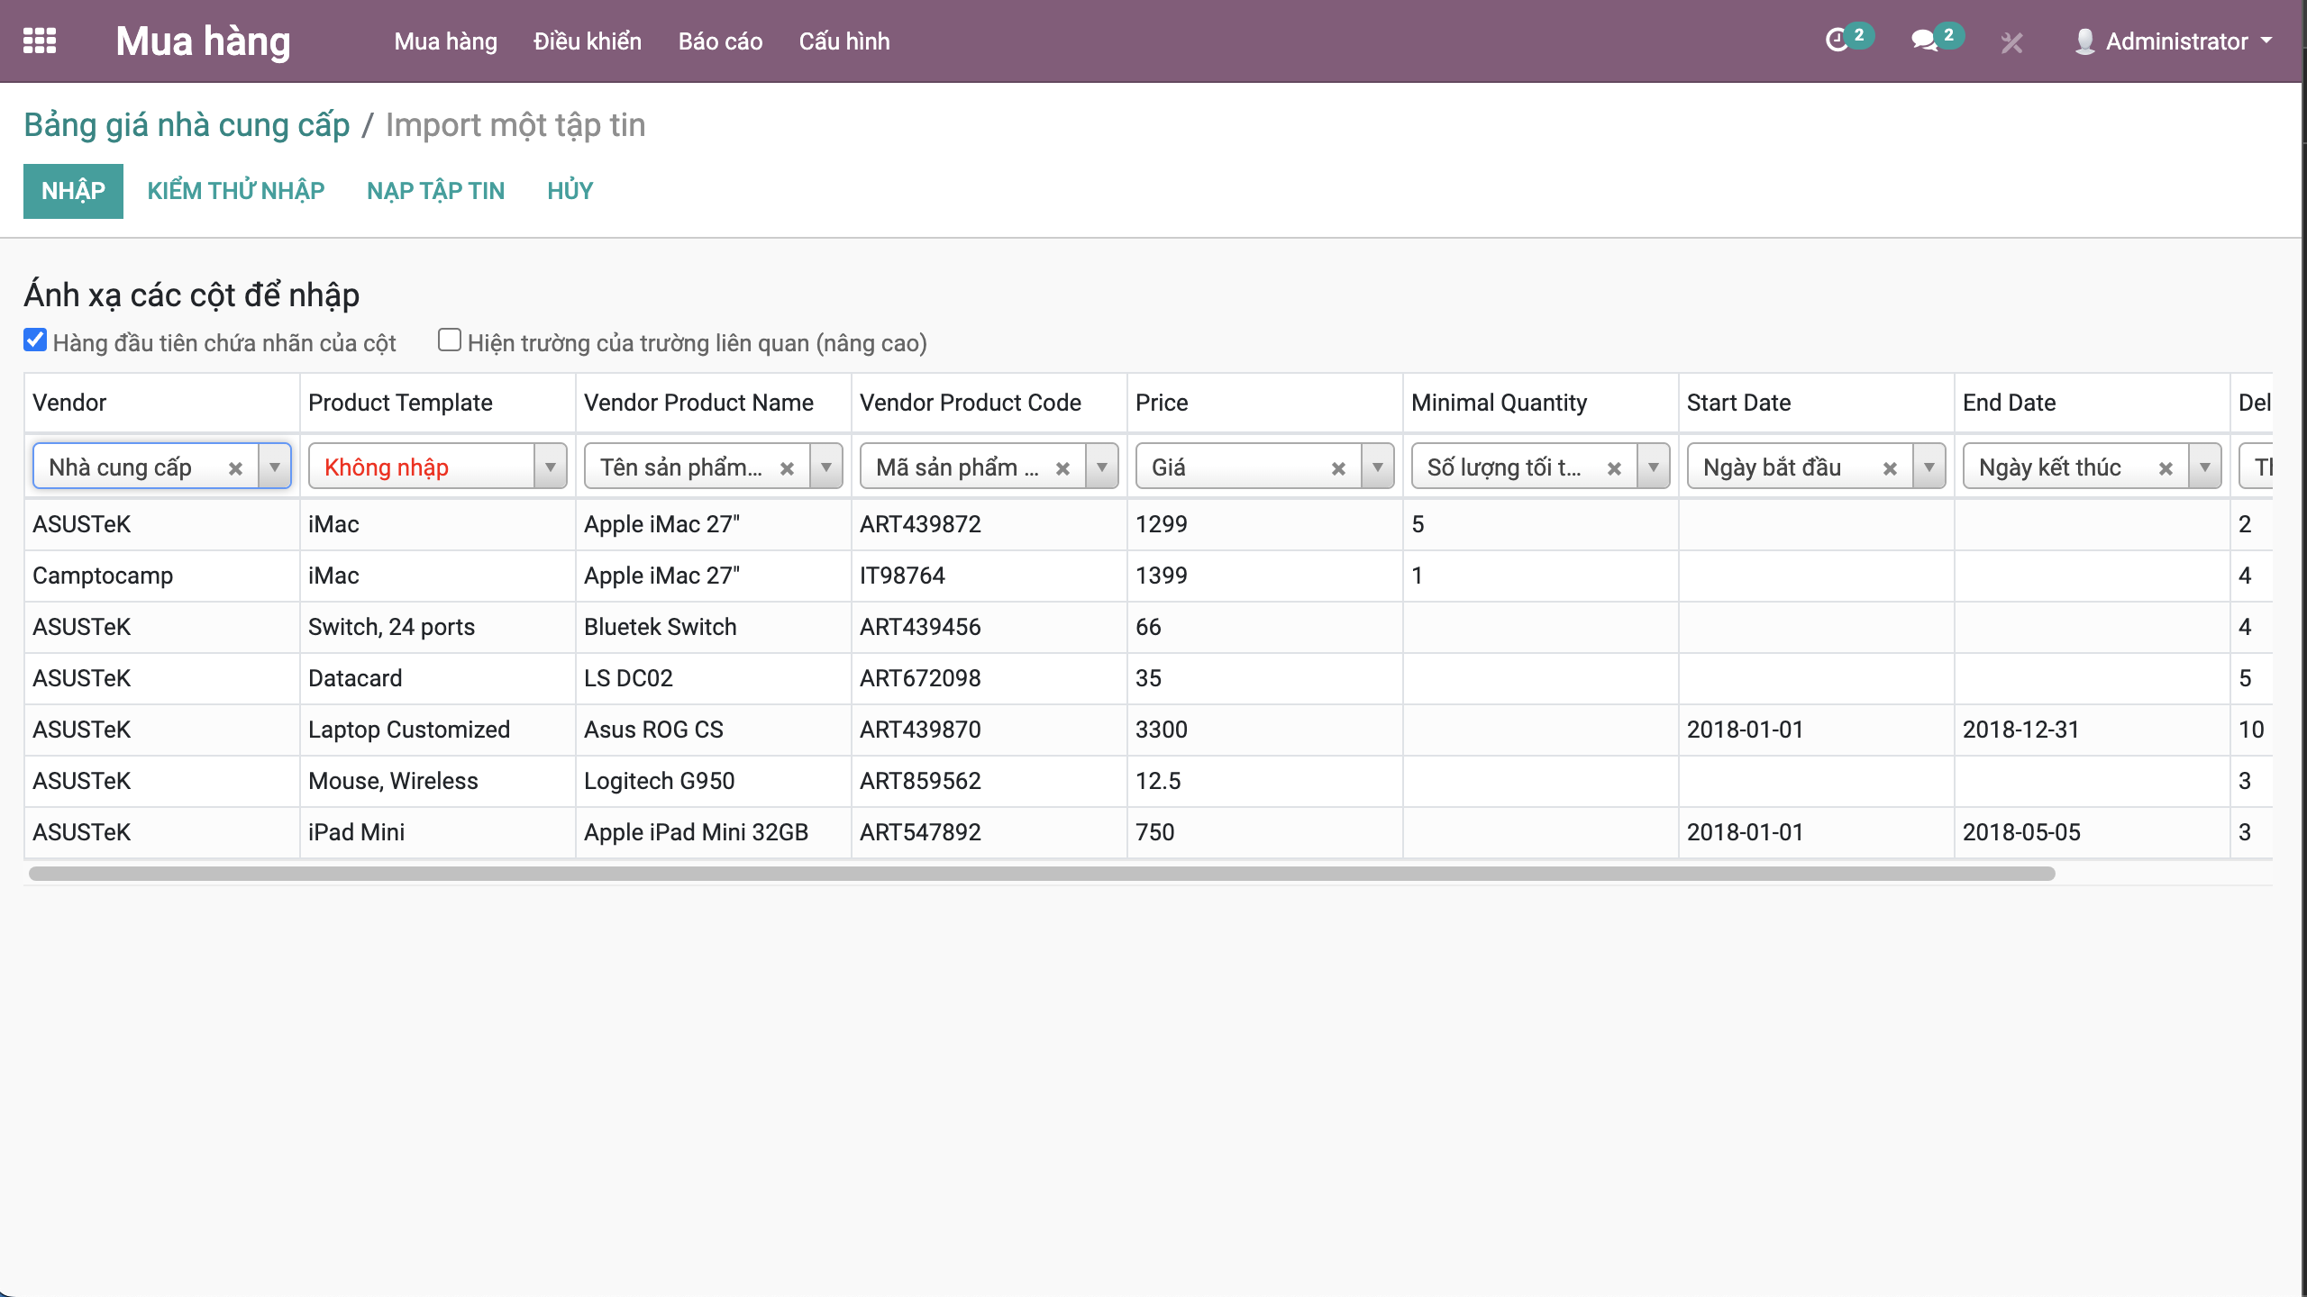2307x1297 pixels.
Task: Click the debug tools icon
Action: pyautogui.click(x=2011, y=42)
